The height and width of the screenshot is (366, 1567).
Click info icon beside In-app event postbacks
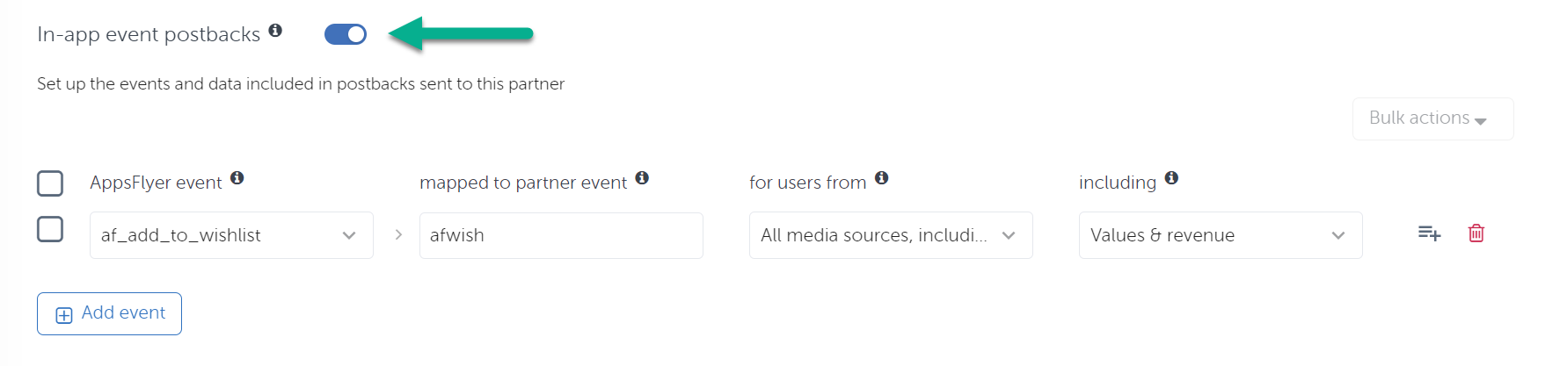275,30
